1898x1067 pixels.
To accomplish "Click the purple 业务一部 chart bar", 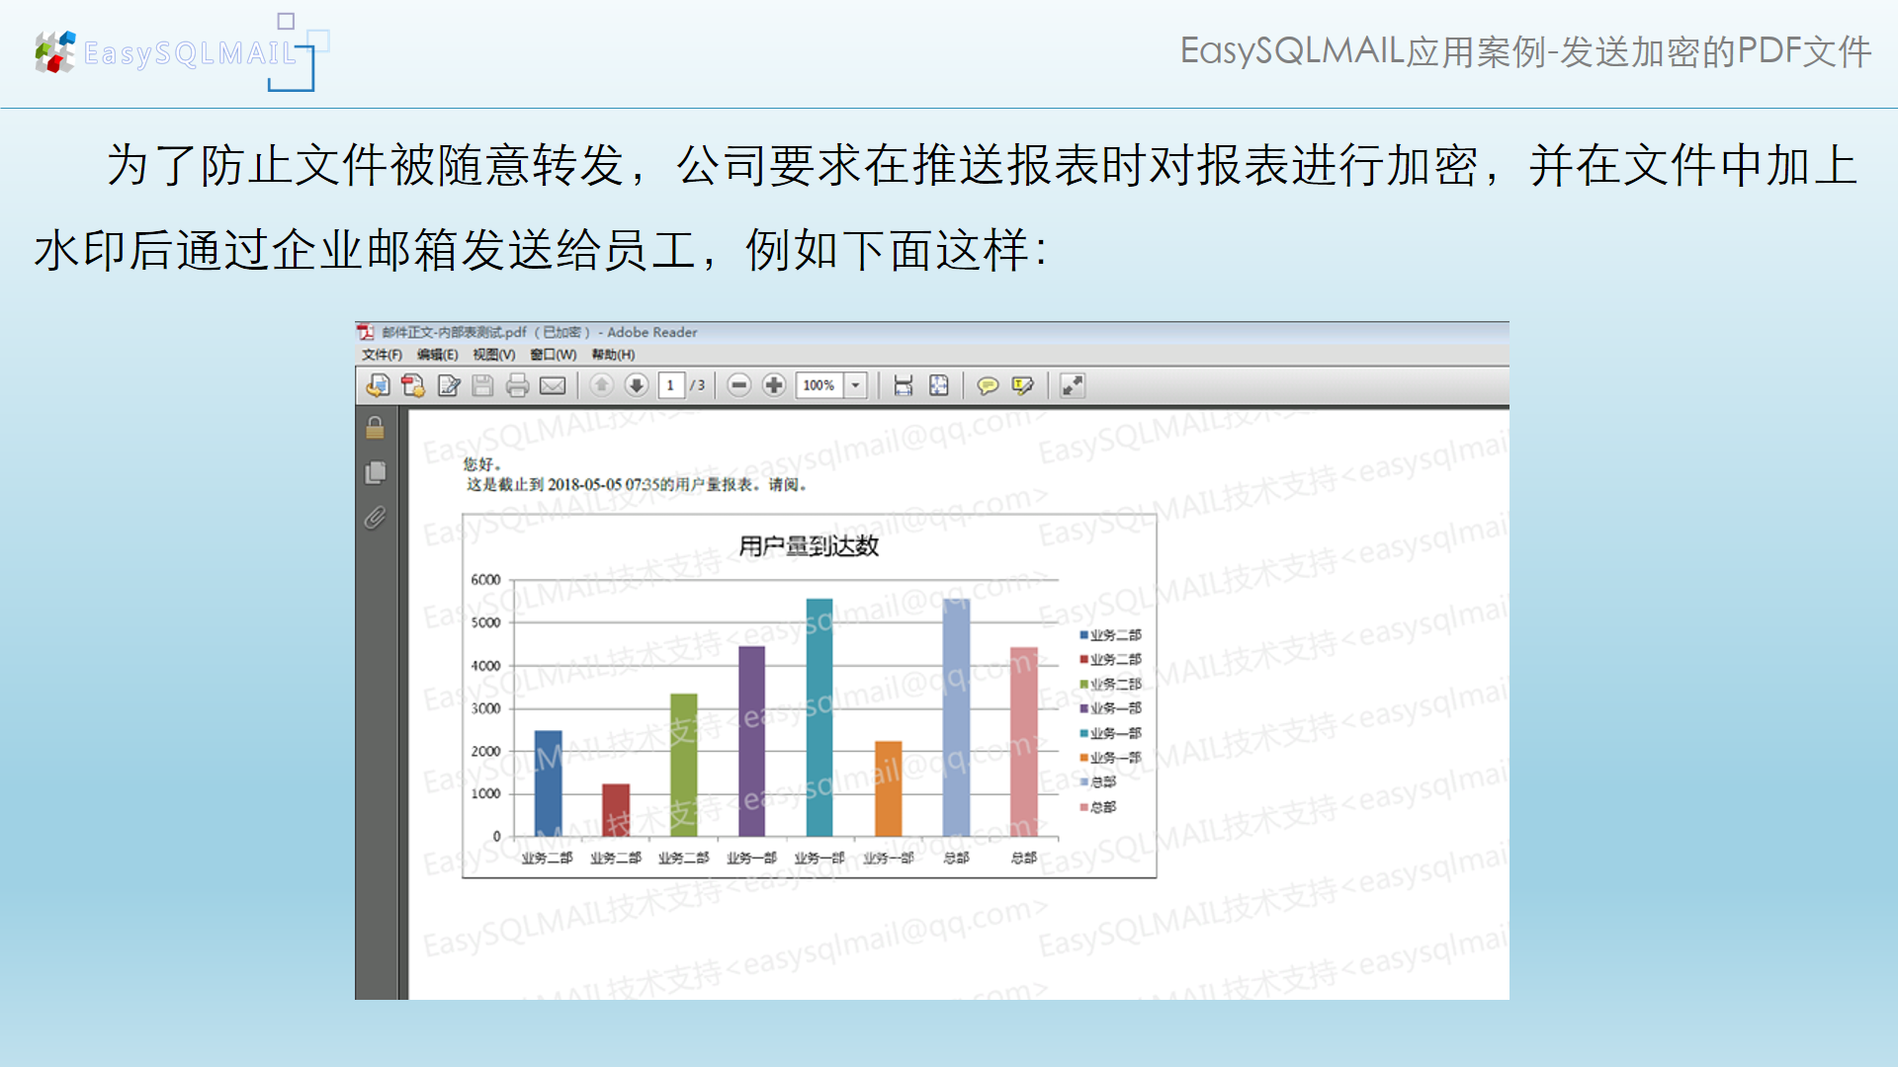I will pyautogui.click(x=751, y=741).
